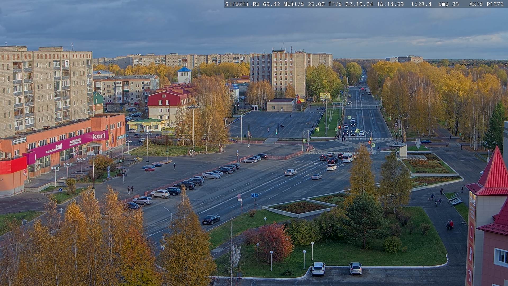The height and width of the screenshot is (286, 508).
Task: Click the Strezhi.Ru overlay label
Action: pos(242,4)
